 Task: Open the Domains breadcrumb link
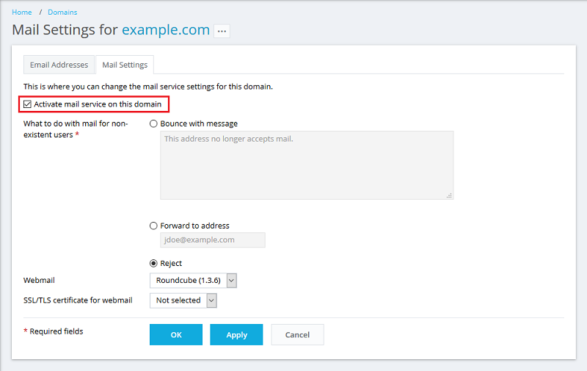click(62, 12)
